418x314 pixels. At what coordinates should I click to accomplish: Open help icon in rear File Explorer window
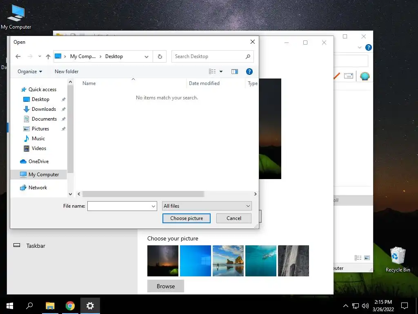369,47
